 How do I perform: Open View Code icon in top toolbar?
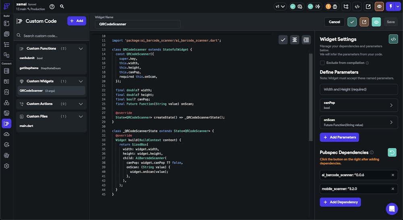click(x=357, y=6)
